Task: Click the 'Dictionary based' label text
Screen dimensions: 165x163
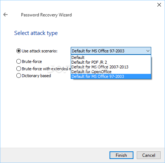Action: (36, 76)
